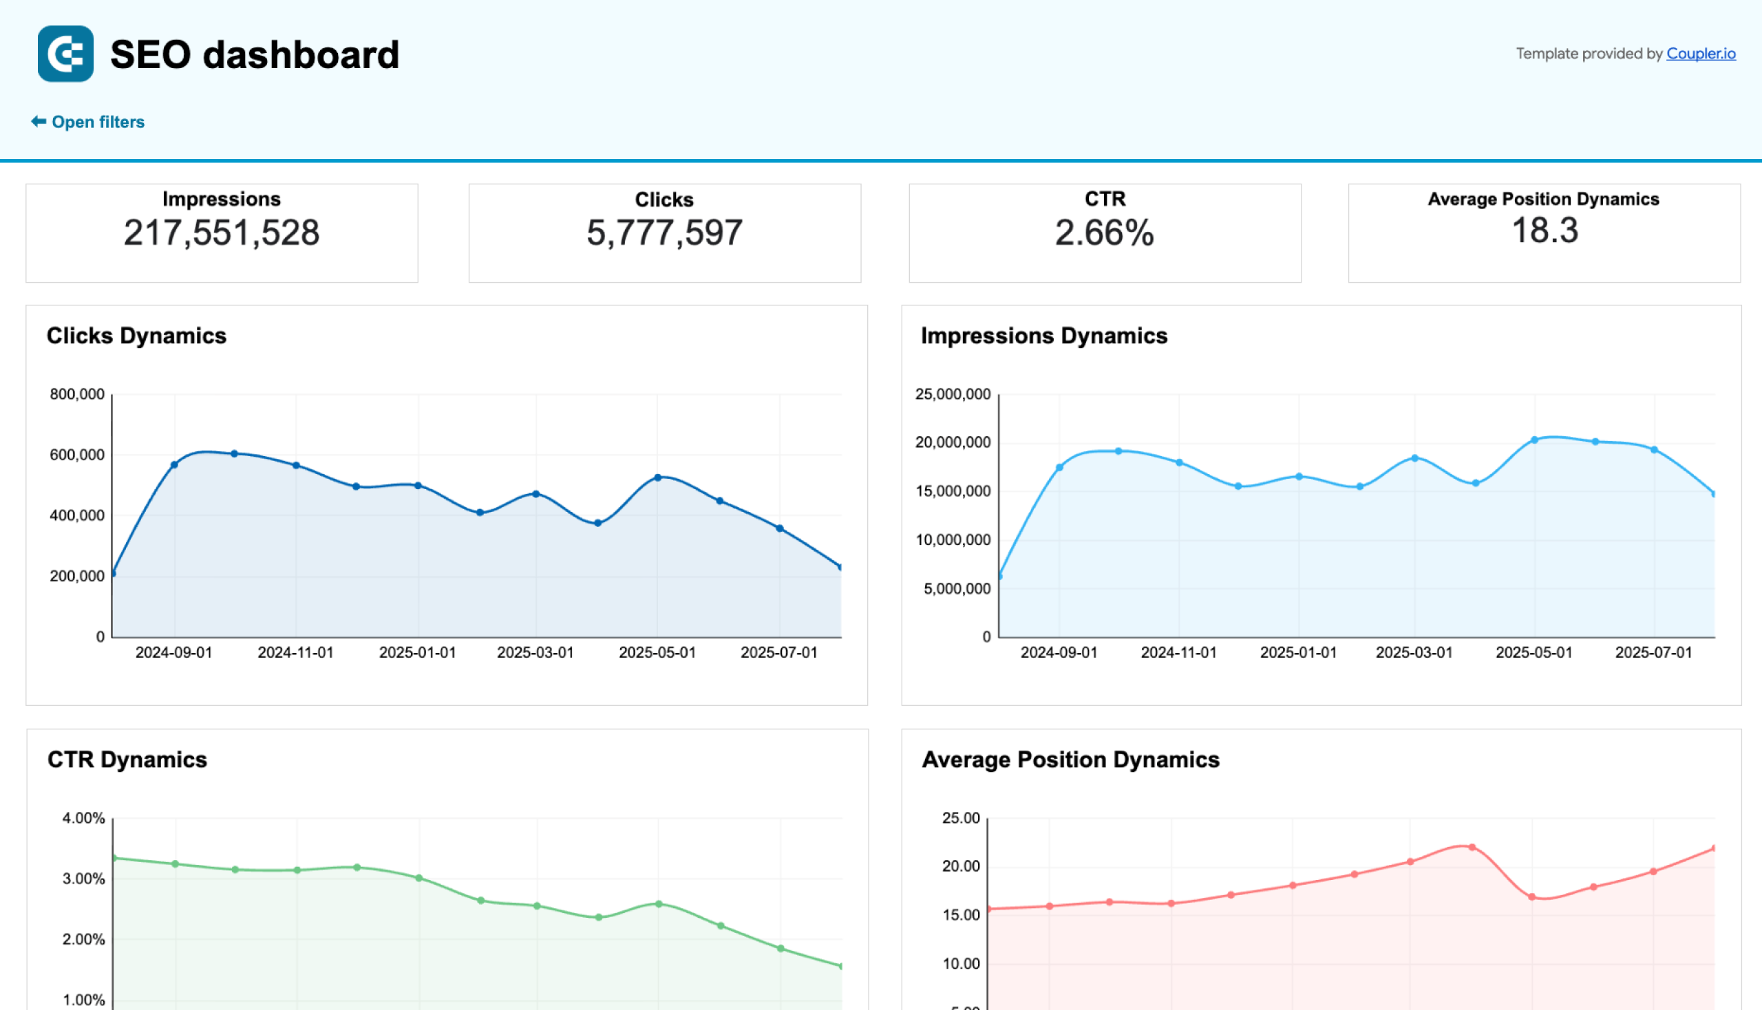Click the 2024-09-01 axis label on Clicks Dynamics
The height and width of the screenshot is (1010, 1762).
(x=174, y=652)
